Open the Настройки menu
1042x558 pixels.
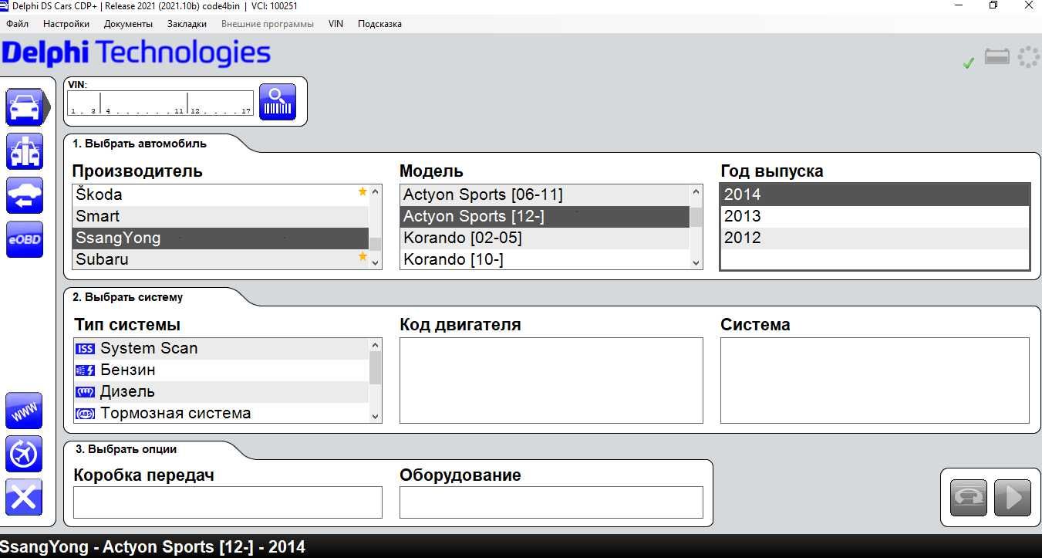point(66,24)
